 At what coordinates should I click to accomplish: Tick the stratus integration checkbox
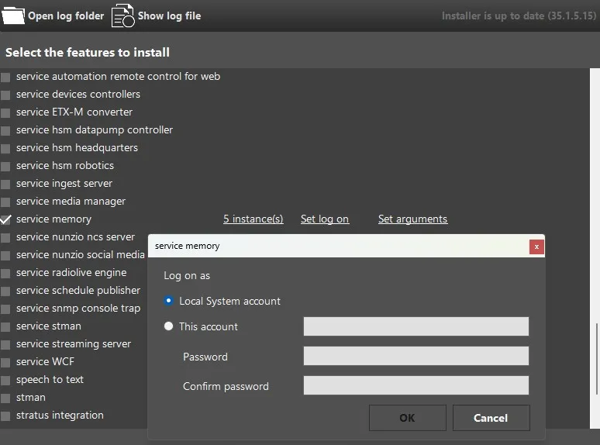click(x=6, y=416)
